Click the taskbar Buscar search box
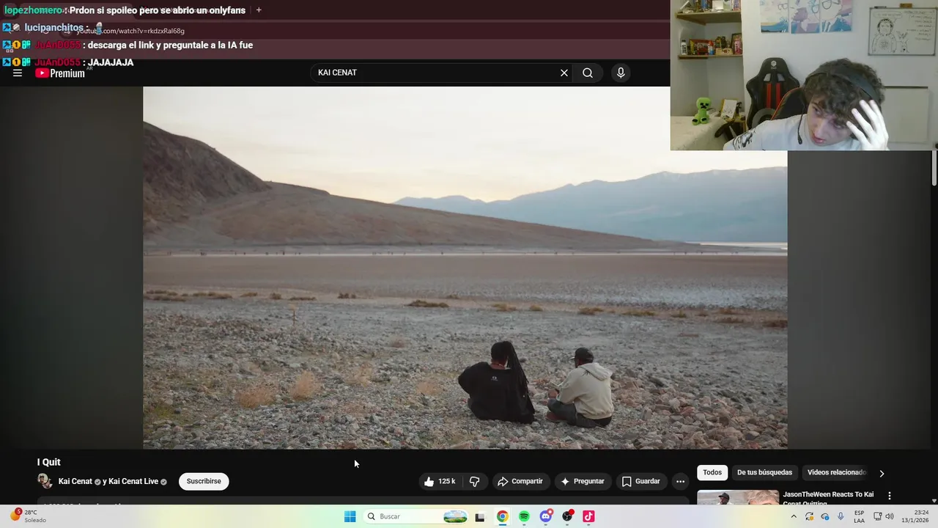This screenshot has width=938, height=528. pyautogui.click(x=416, y=516)
